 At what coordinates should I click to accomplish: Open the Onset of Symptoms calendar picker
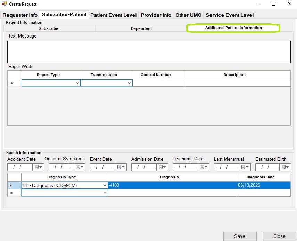point(79,167)
